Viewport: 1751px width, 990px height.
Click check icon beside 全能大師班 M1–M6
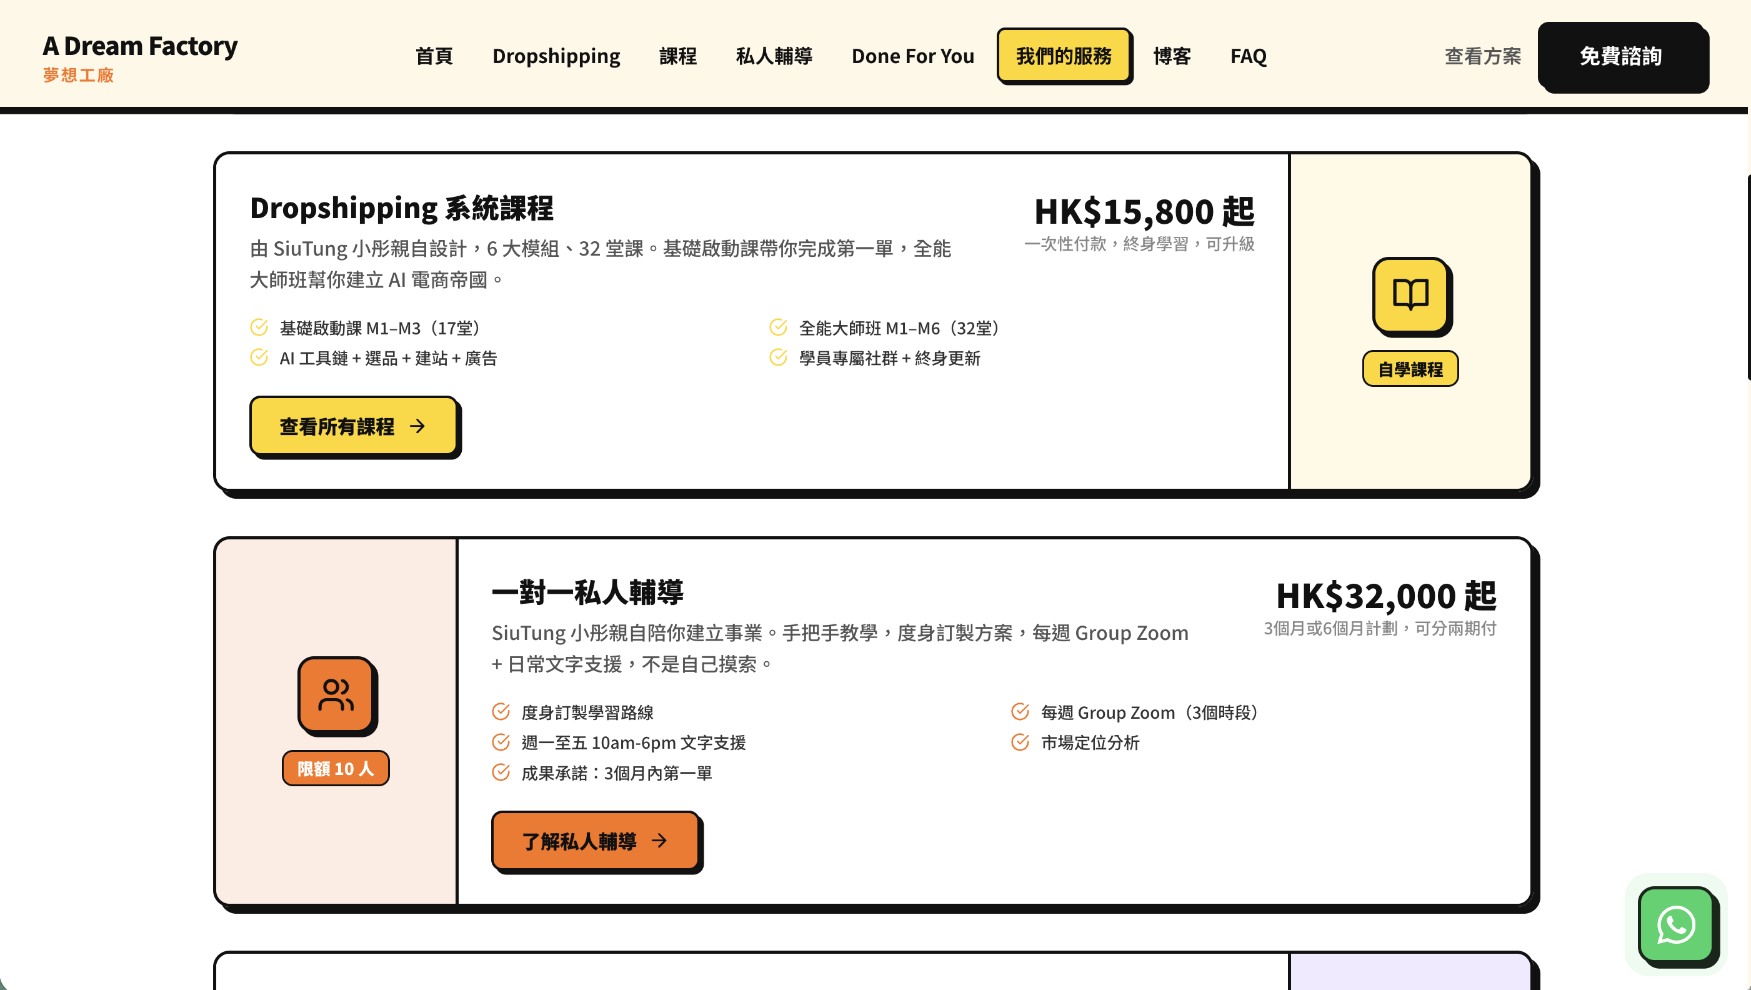click(x=778, y=327)
